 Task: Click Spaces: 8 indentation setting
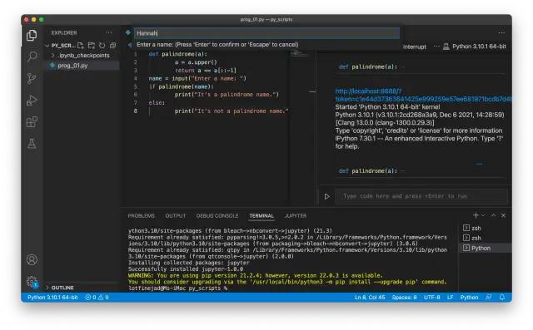[404, 298]
